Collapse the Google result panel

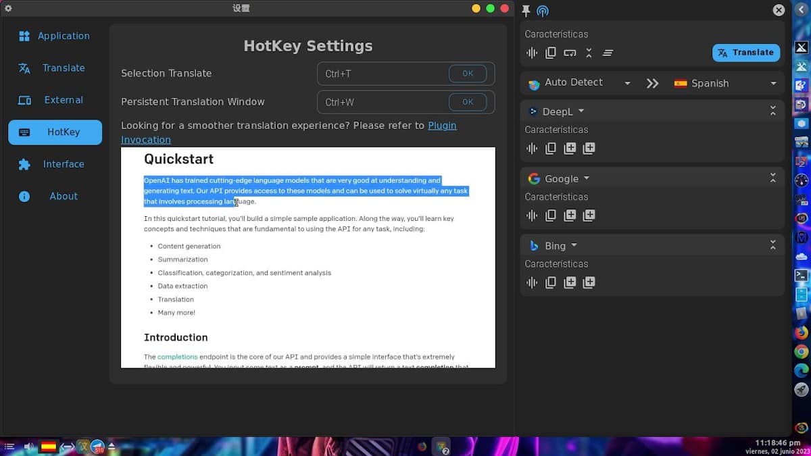(773, 178)
